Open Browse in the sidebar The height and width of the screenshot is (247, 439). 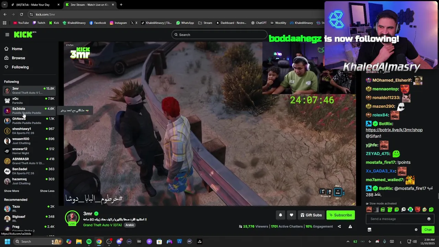coord(18,58)
